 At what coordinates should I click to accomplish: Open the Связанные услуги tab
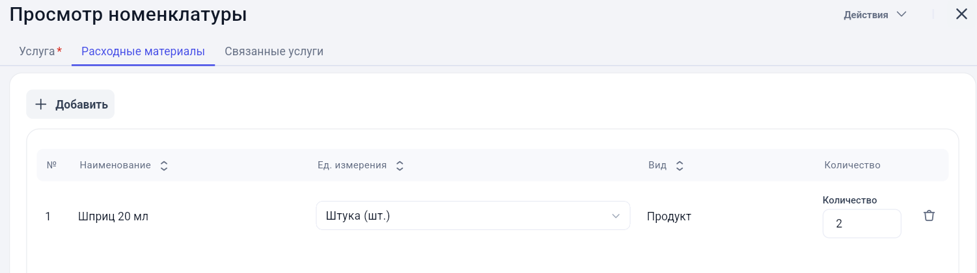pyautogui.click(x=274, y=51)
